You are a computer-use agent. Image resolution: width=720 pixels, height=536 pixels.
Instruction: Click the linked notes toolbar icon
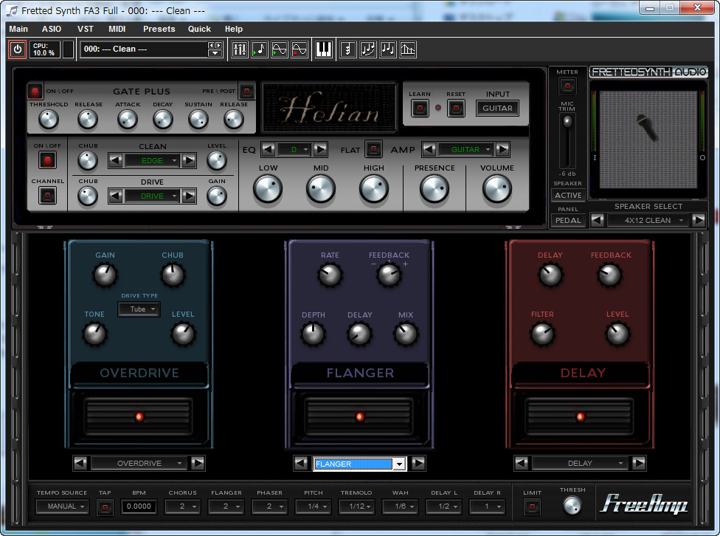(x=368, y=49)
